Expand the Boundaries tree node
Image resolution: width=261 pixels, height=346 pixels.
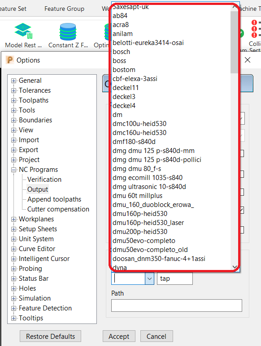pos(13,120)
